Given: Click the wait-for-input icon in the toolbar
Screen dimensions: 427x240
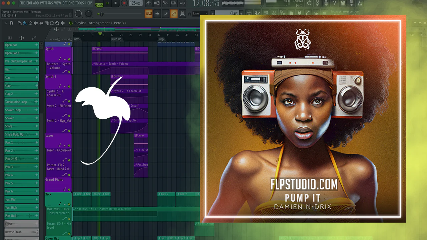Looking at the screenshot, I should [x=157, y=3].
